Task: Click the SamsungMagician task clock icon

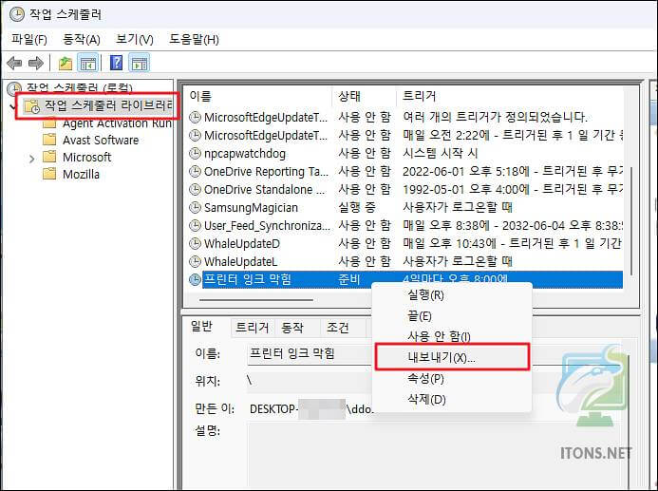Action: point(195,207)
